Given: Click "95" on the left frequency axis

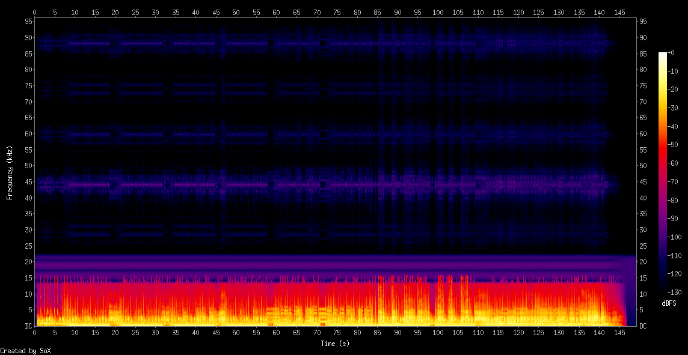Looking at the screenshot, I should click(x=28, y=22).
